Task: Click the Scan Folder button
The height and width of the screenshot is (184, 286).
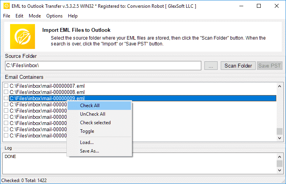Action: (238, 66)
